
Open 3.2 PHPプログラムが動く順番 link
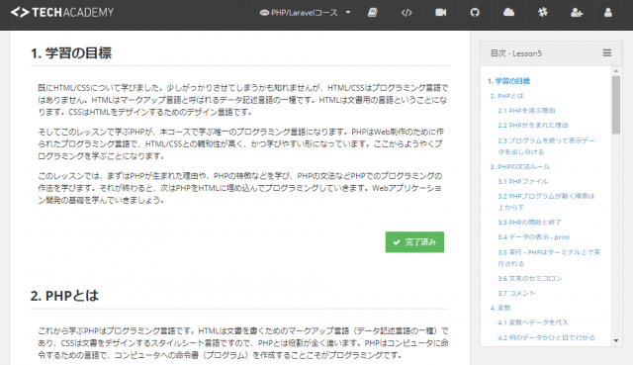click(x=546, y=202)
